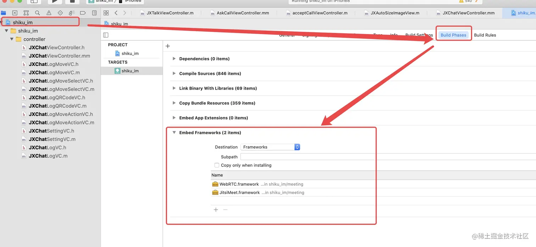
Task: Click the Subpath text field
Action: (x=388, y=157)
